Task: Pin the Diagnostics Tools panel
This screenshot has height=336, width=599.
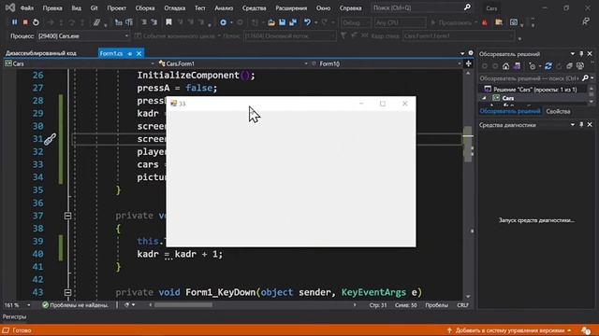Action: click(581, 124)
